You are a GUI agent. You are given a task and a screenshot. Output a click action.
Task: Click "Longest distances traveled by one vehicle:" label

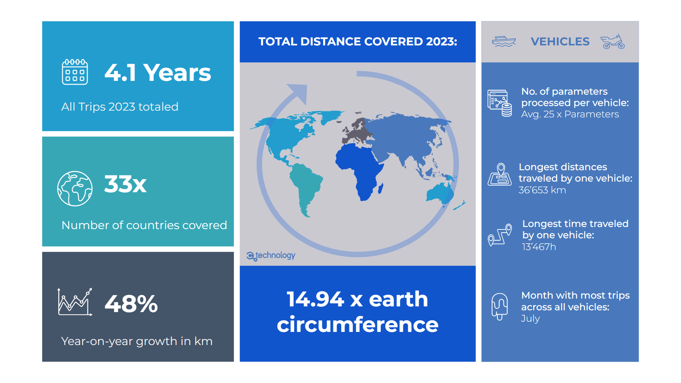[576, 173]
